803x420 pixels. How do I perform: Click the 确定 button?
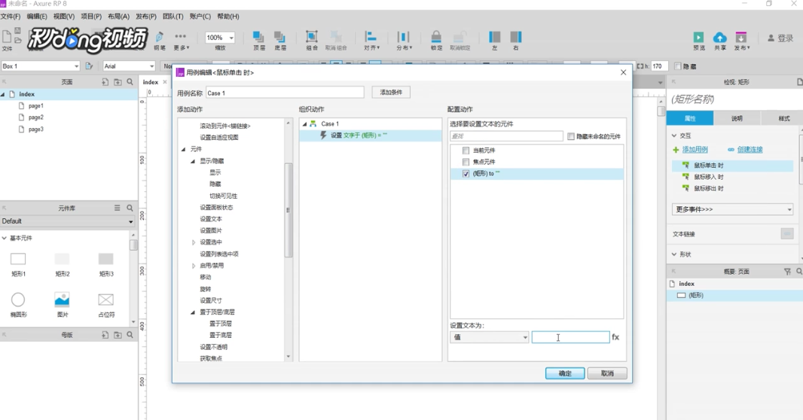click(x=565, y=373)
